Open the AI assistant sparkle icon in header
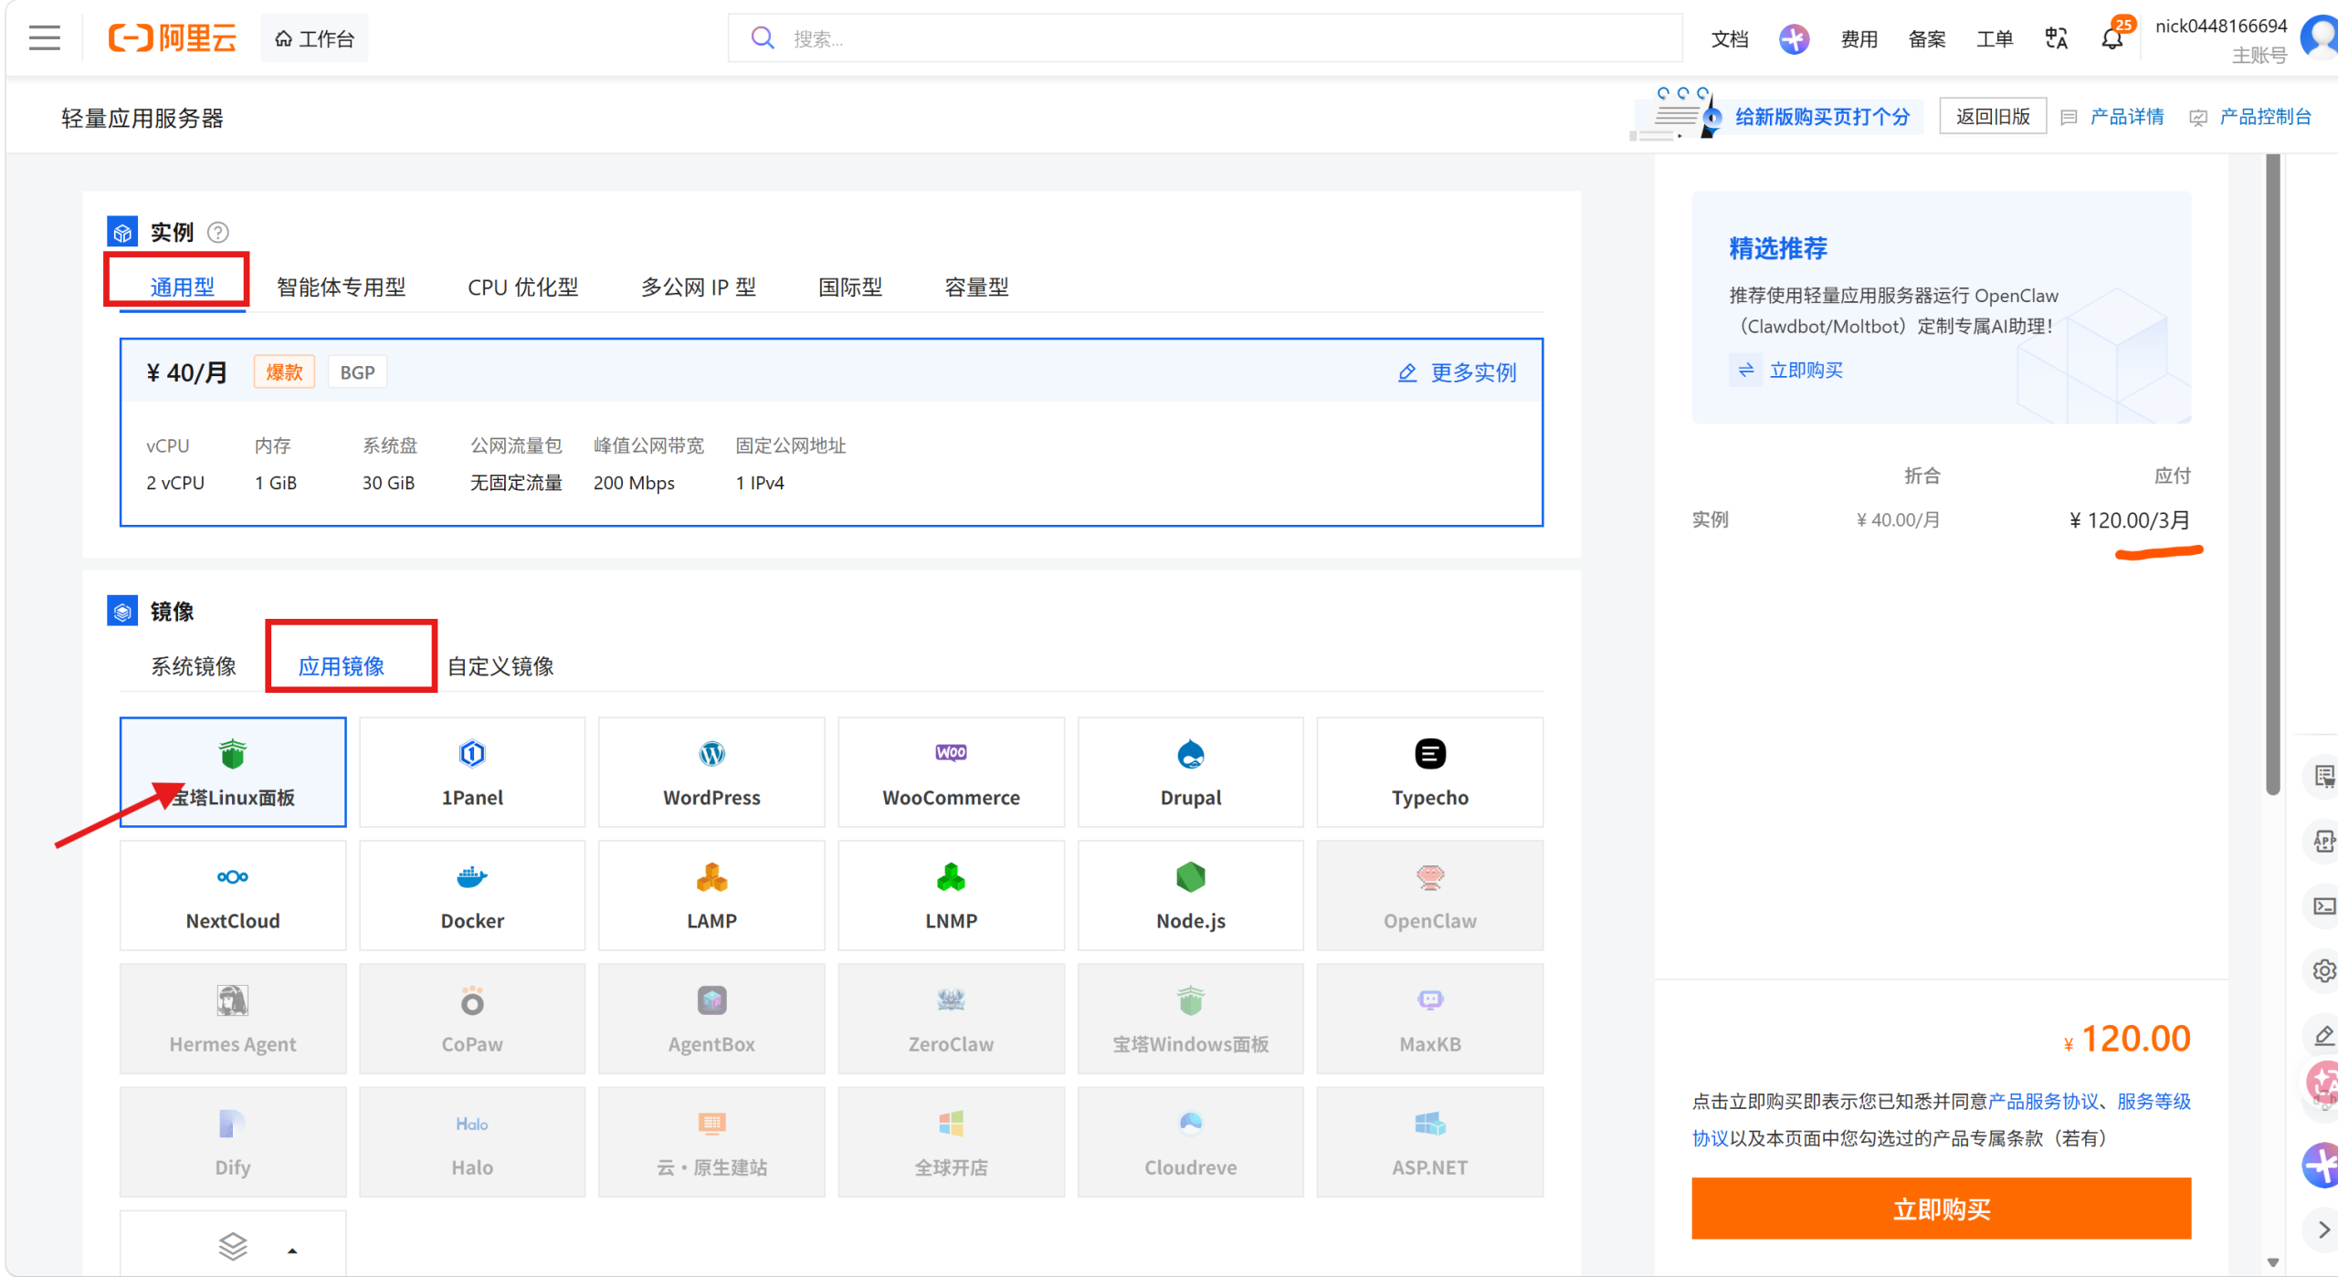Screen dimensions: 2338x1277 click(x=1794, y=38)
